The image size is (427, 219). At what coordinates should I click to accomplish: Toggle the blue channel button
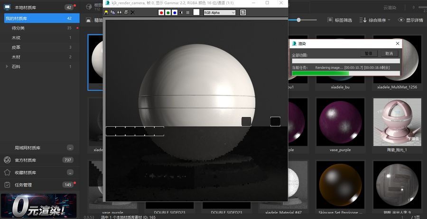[175, 12]
